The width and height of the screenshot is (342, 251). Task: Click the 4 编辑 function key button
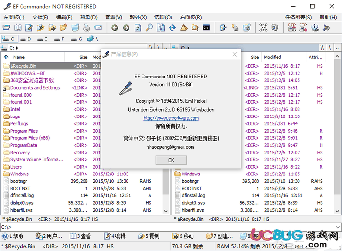coord(114,236)
